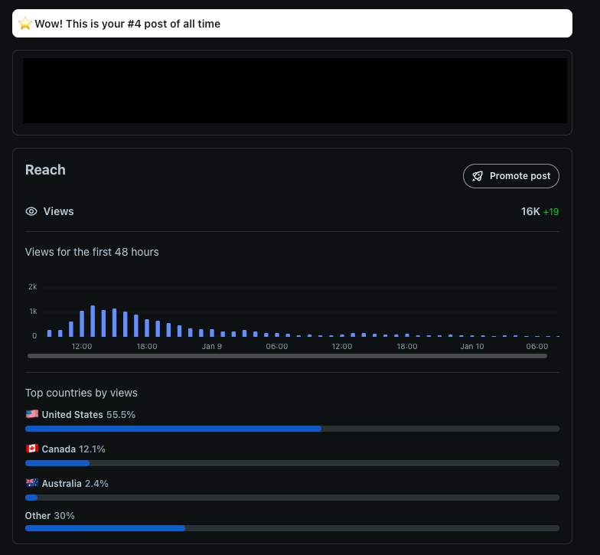Click the 1k y-axis label
The image size is (600, 555).
(x=33, y=311)
